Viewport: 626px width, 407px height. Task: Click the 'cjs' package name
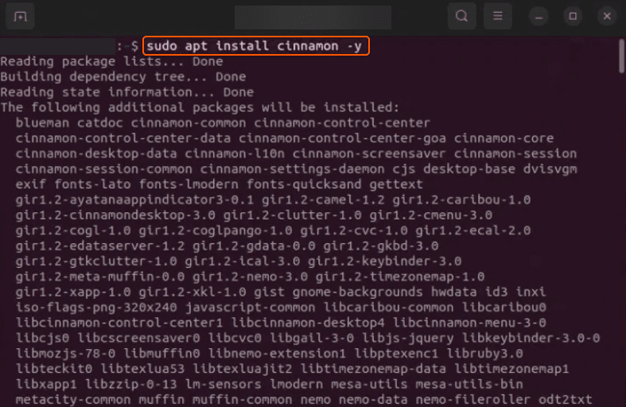tap(403, 169)
